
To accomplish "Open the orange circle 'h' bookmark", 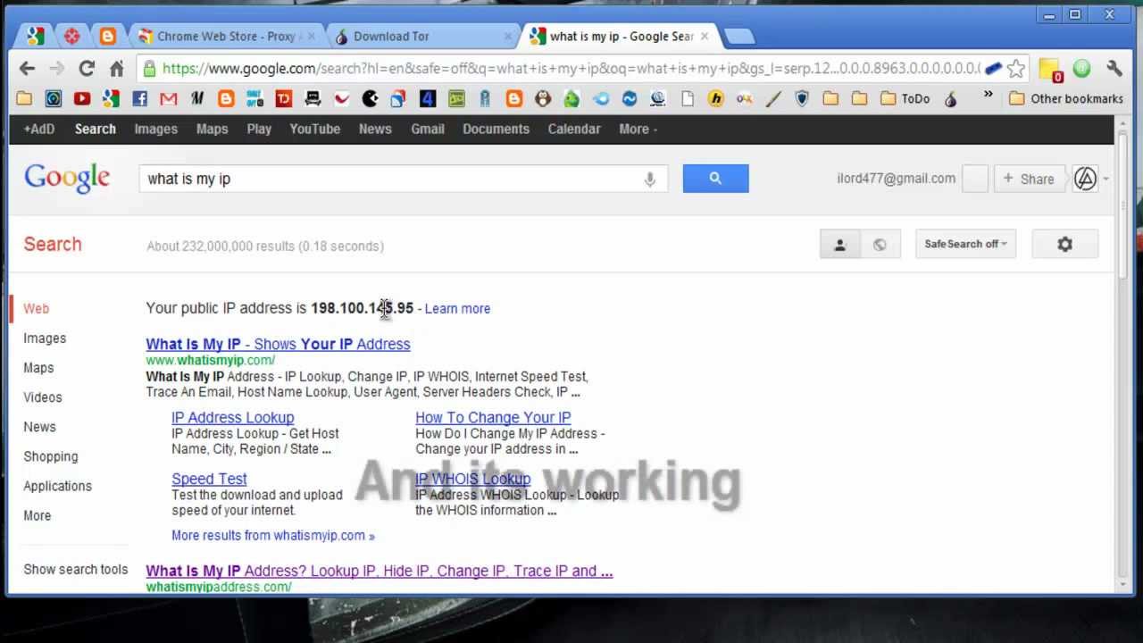I will tap(715, 99).
